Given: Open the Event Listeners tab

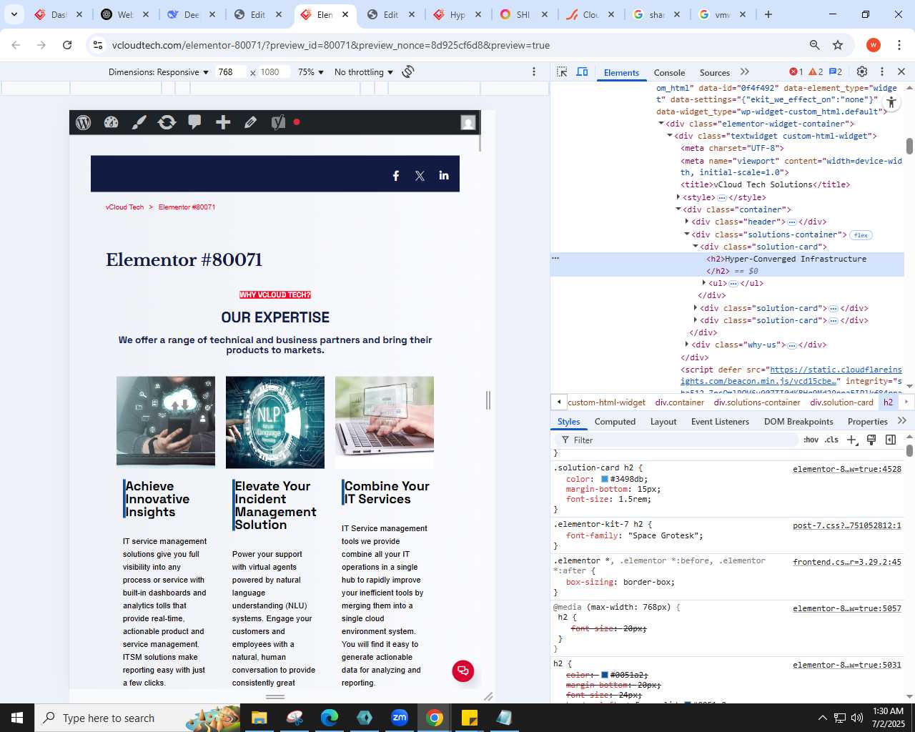Looking at the screenshot, I should point(720,422).
